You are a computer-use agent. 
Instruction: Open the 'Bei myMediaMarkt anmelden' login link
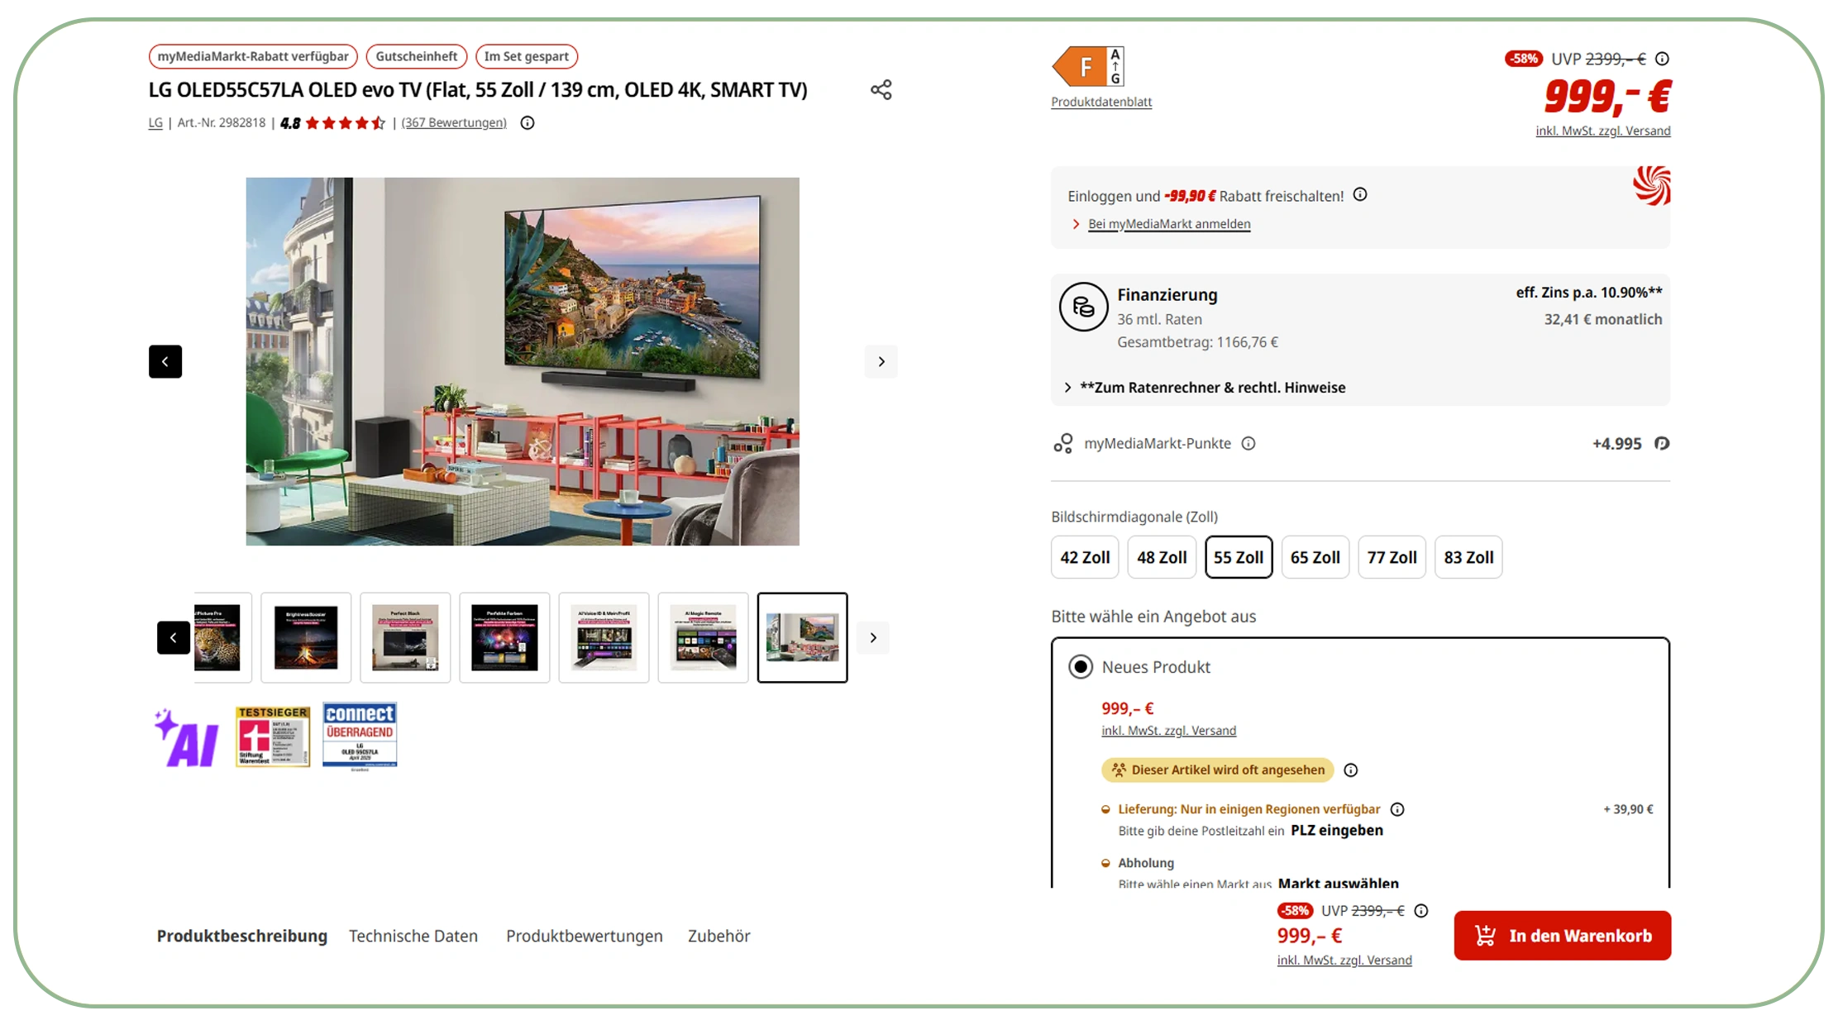pos(1169,224)
